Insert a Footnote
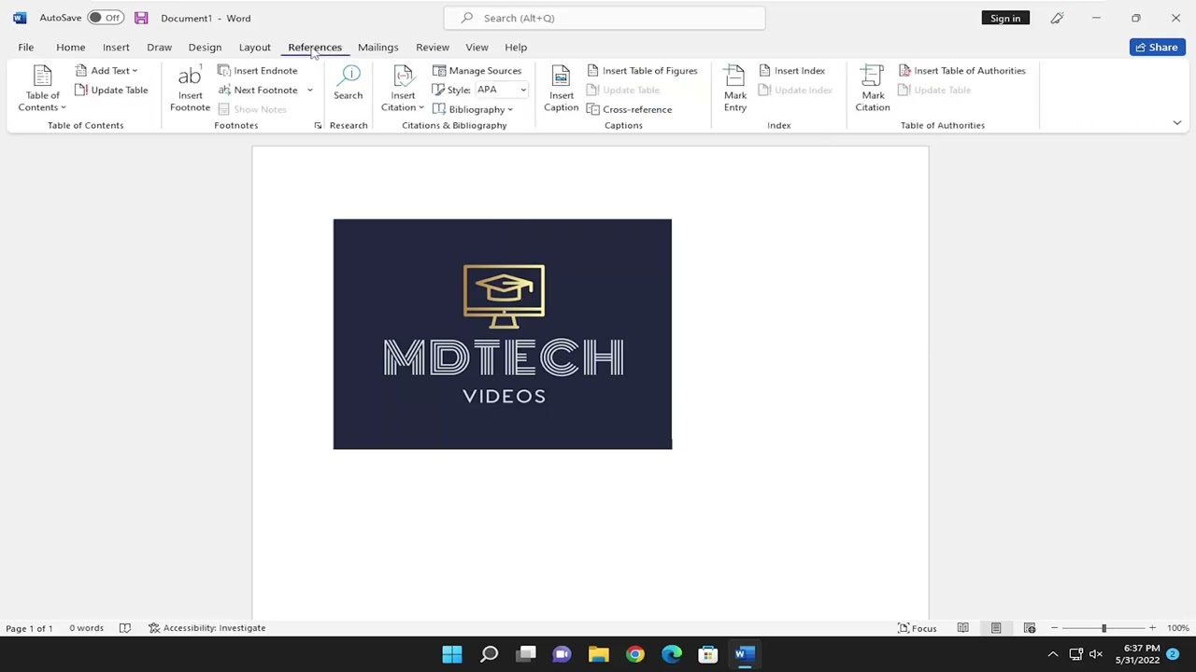This screenshot has height=672, width=1196. click(190, 89)
